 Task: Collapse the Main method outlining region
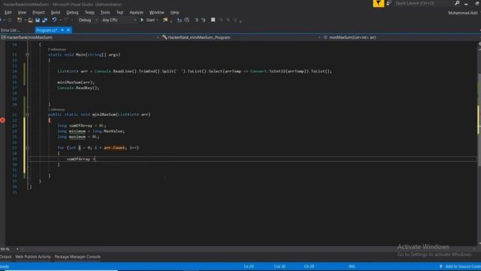(x=27, y=55)
